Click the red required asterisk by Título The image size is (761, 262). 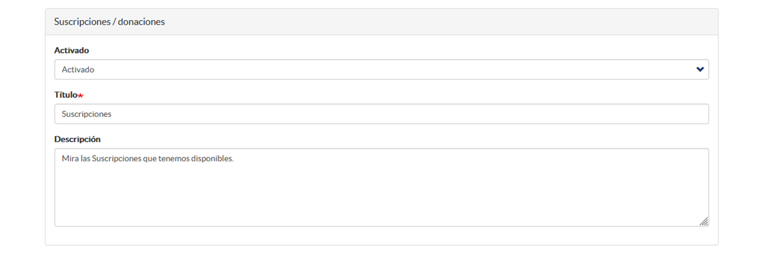click(x=81, y=96)
